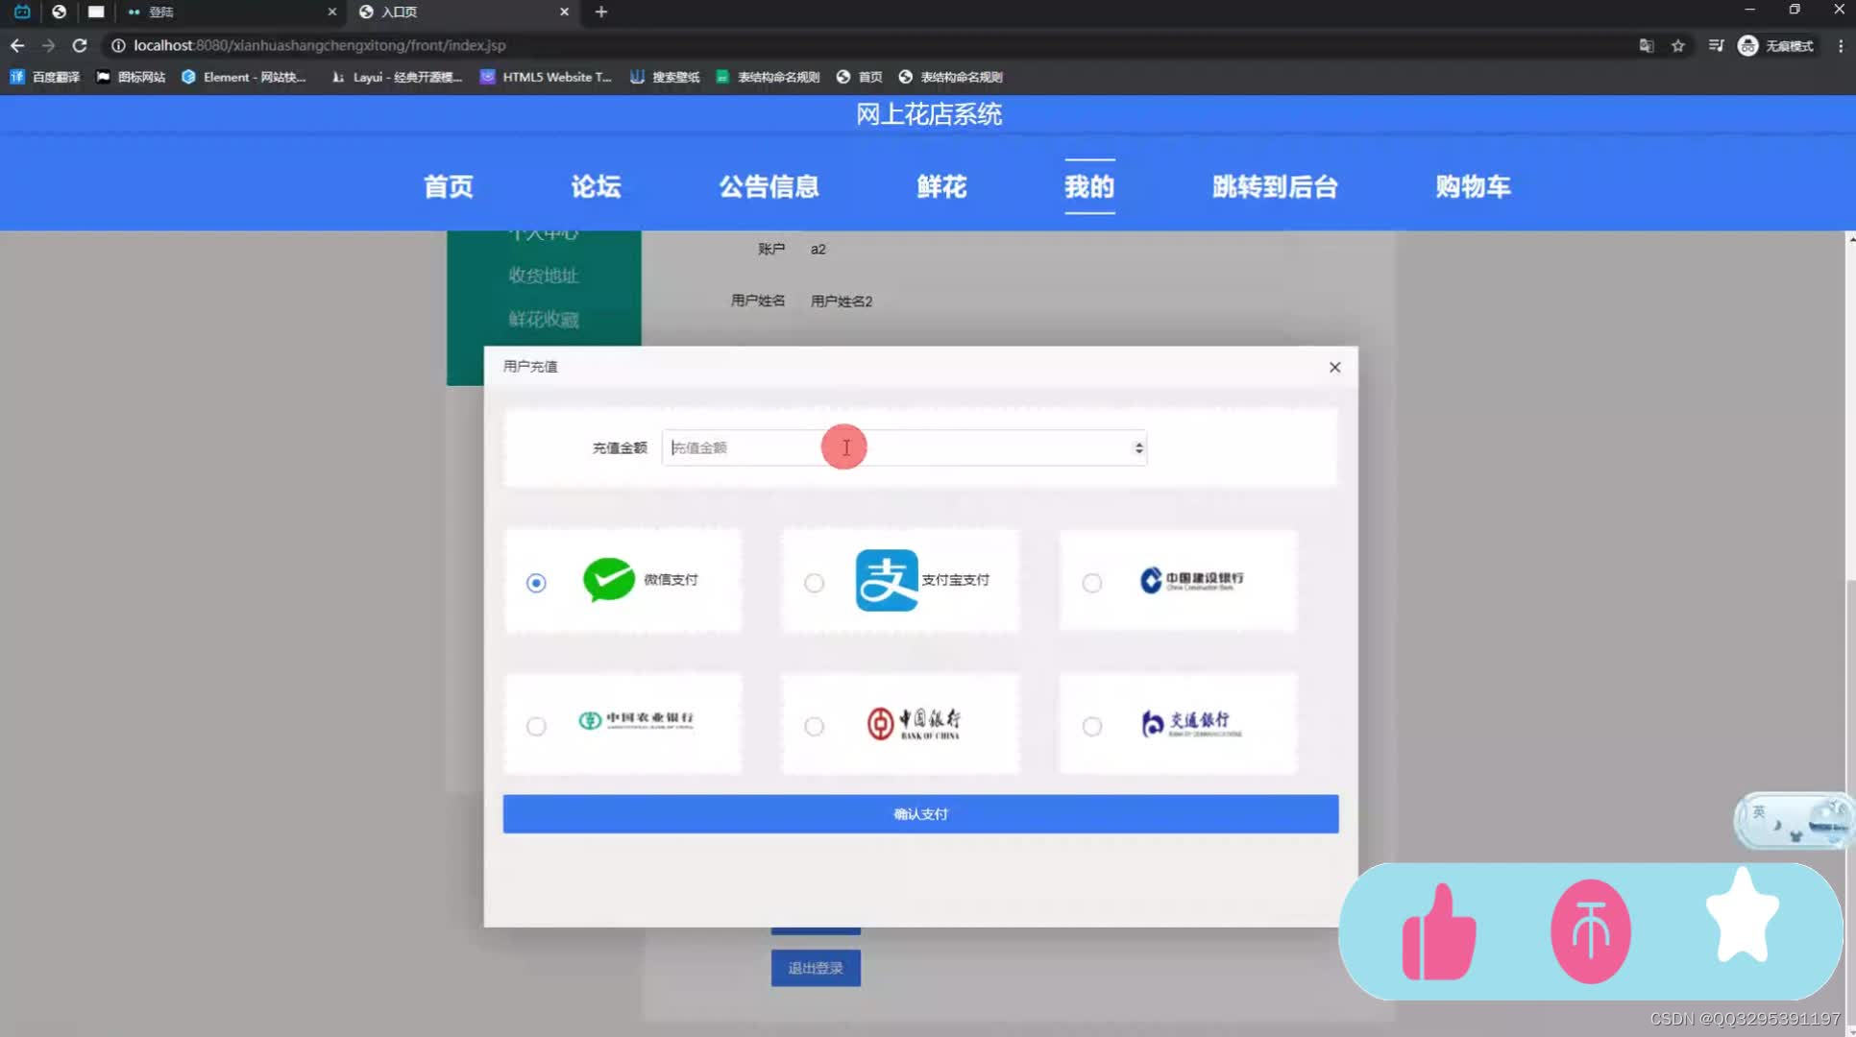Viewport: 1856px width, 1037px height.
Task: Open the 跳转到后台 navigation item
Action: coord(1275,186)
